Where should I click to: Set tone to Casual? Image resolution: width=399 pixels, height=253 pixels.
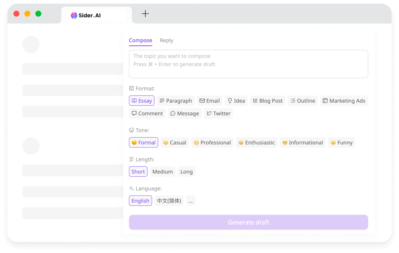175,143
